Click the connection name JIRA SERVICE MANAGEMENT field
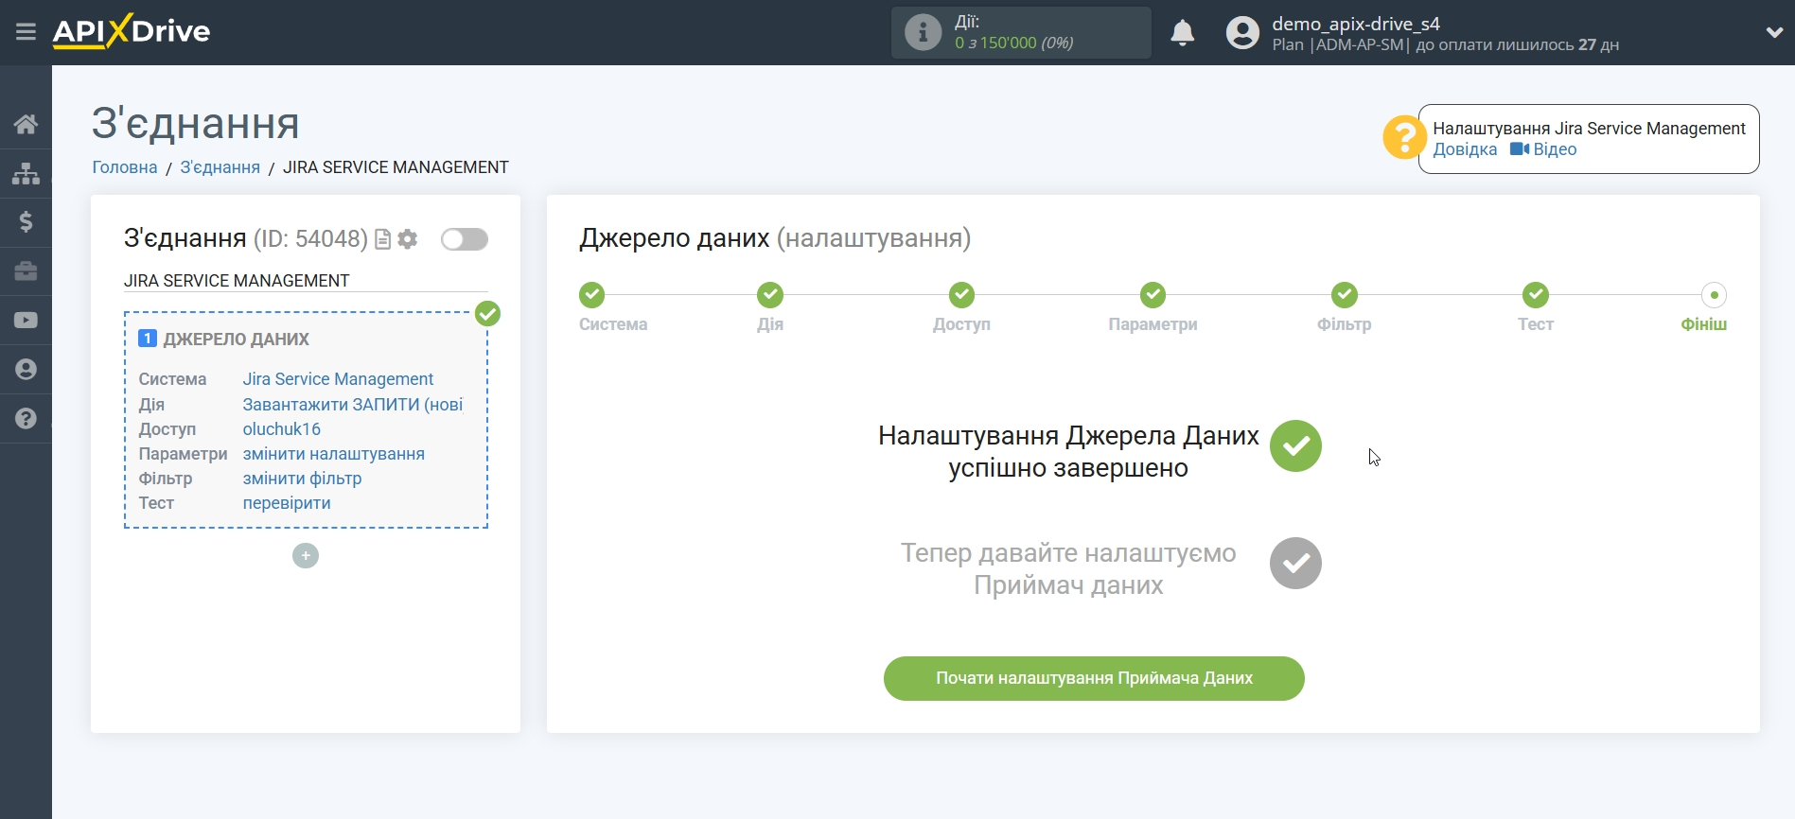Screen dimensions: 1795x819 [x=306, y=281]
